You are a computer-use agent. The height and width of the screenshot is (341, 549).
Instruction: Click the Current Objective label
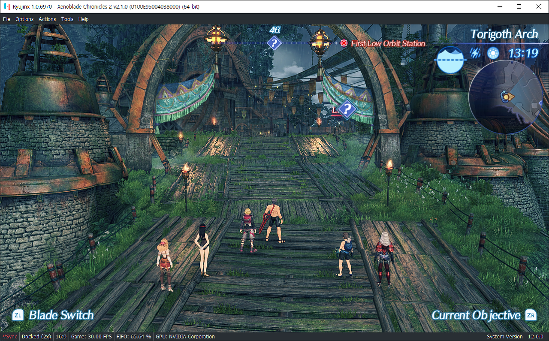476,315
